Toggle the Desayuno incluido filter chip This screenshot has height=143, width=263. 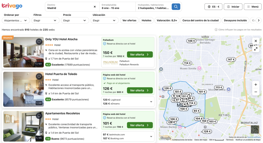click(235, 21)
